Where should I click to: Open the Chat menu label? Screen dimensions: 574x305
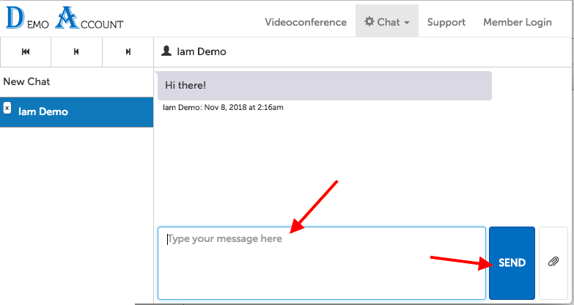click(x=389, y=22)
